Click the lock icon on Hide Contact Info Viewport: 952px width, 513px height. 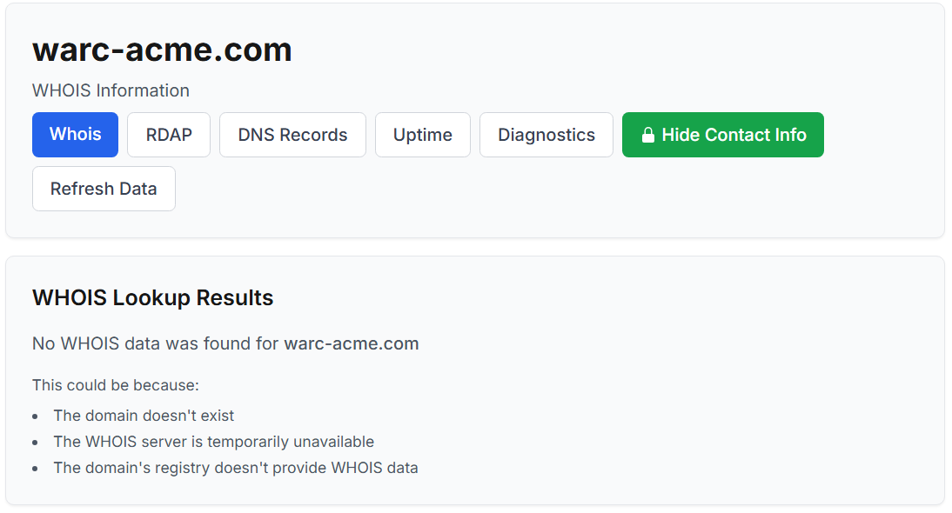click(x=647, y=136)
